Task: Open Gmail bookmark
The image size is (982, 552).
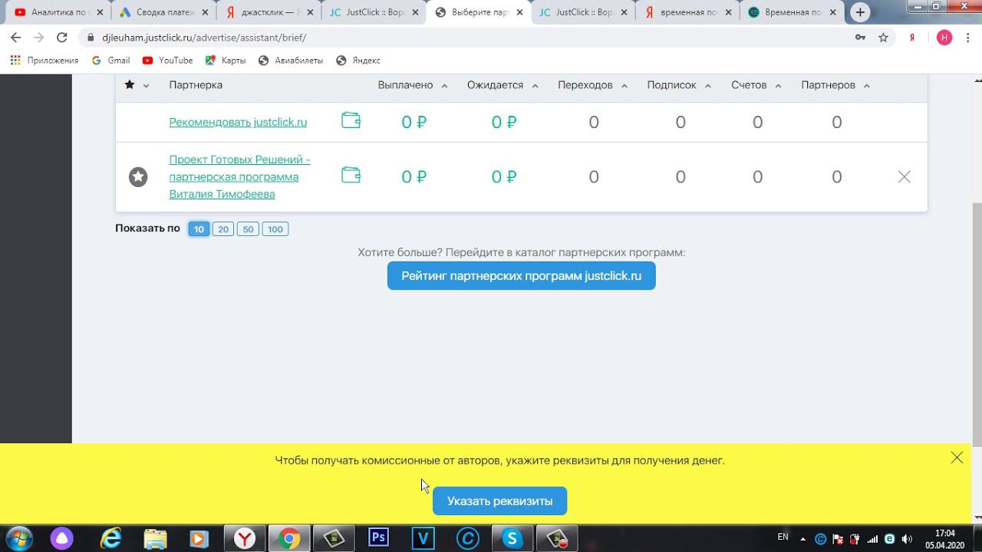Action: 110,61
